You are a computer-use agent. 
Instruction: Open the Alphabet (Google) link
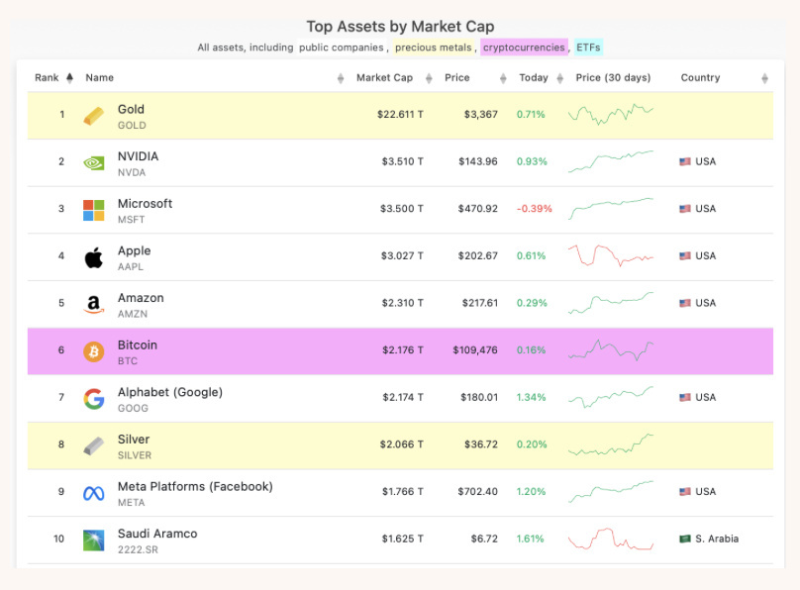click(170, 392)
